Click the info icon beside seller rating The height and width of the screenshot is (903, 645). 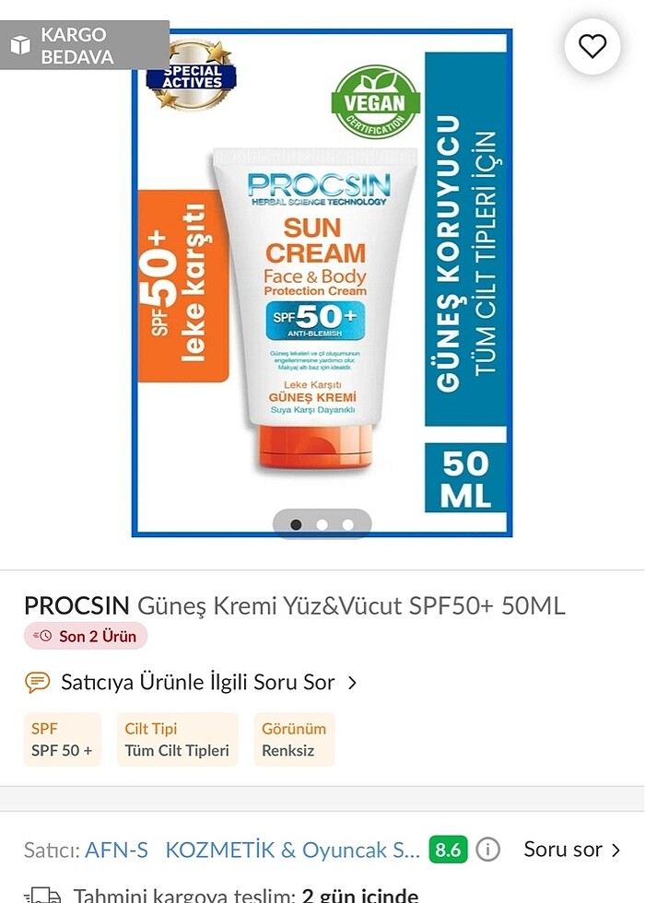[x=487, y=850]
